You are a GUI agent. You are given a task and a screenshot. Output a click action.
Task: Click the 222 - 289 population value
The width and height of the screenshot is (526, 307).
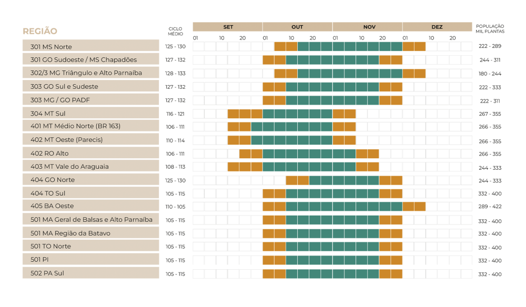pos(490,46)
